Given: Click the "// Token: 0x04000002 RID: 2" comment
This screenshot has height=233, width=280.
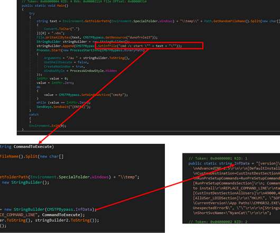Looking at the screenshot, I should pyautogui.click(x=218, y=222).
